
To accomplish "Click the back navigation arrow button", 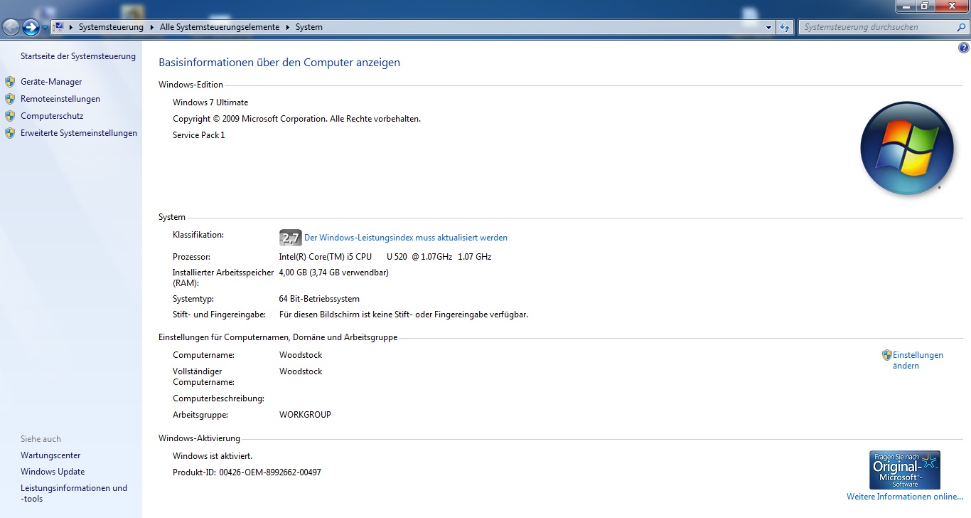I will coord(11,27).
